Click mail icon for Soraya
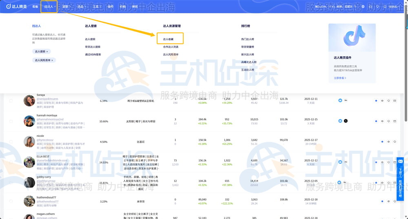This screenshot has width=408, height=219. (395, 101)
